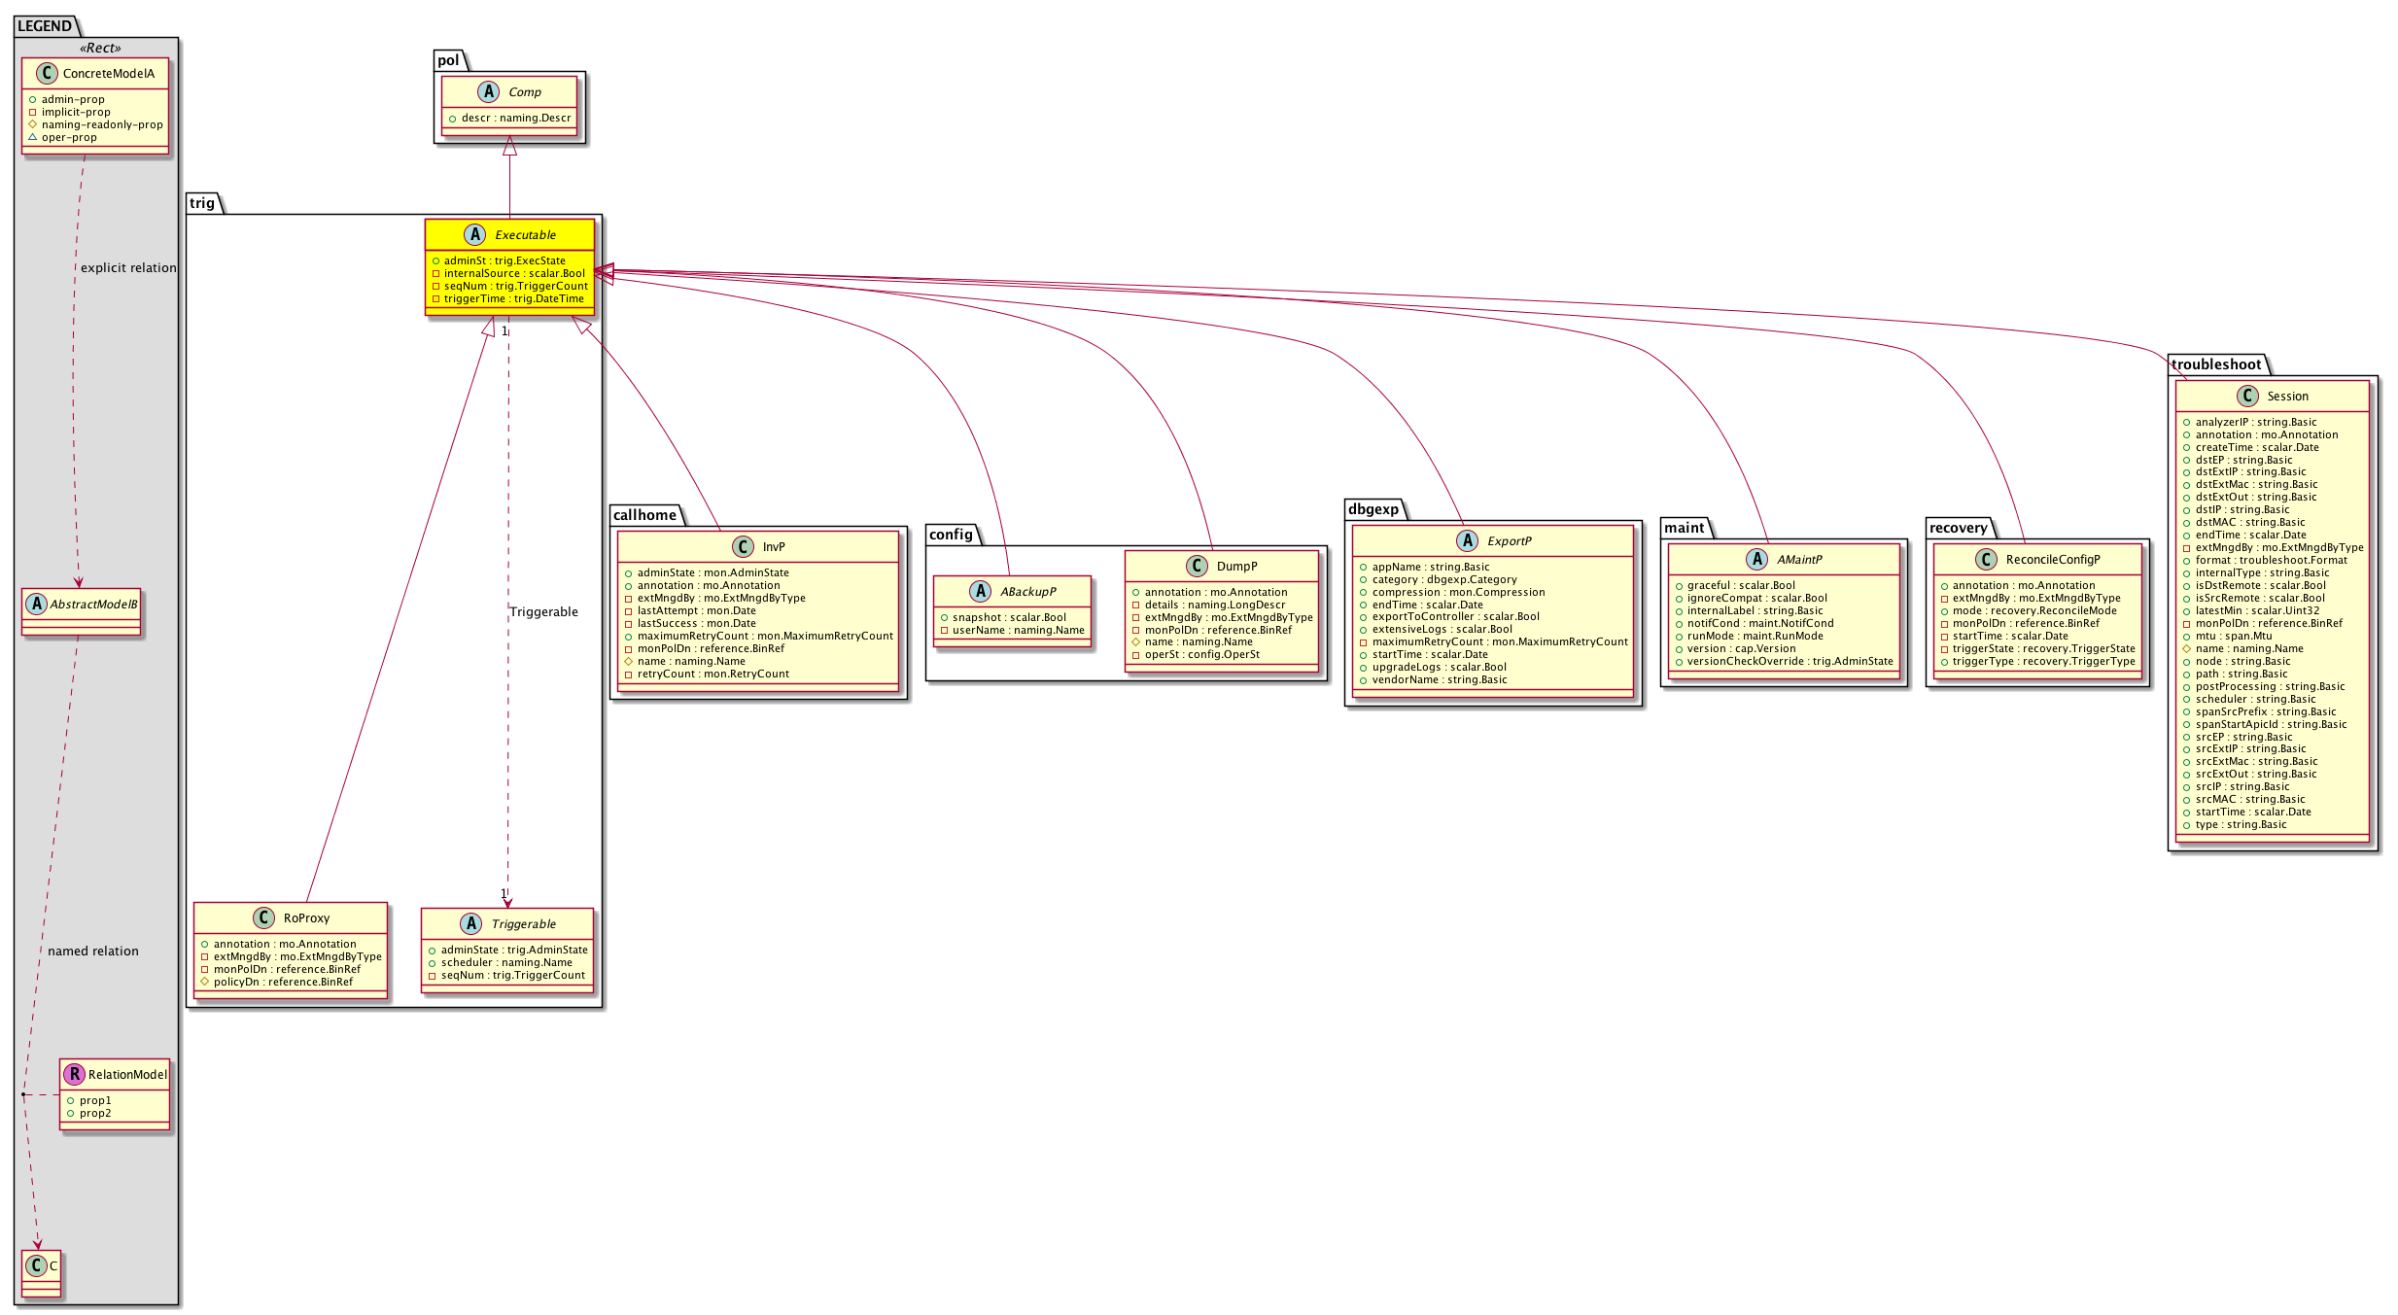Click the abstract icon on ExportP class

(x=1467, y=540)
